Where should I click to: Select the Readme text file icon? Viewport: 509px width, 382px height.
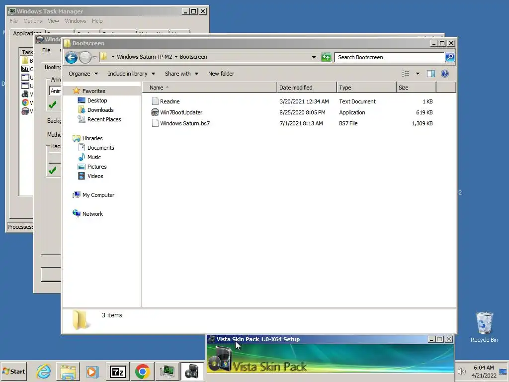[155, 101]
